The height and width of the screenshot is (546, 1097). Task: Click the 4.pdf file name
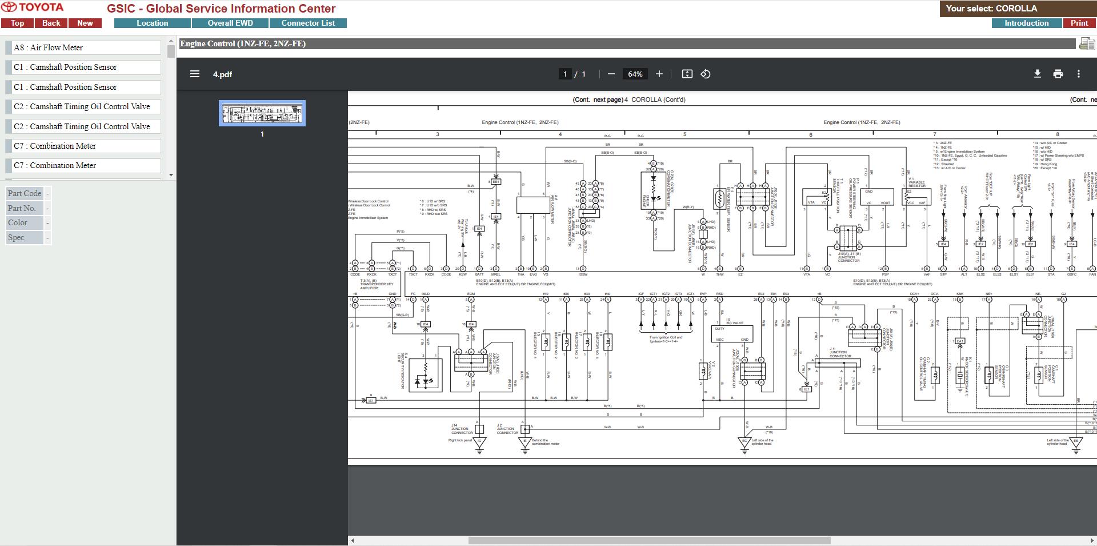tap(222, 74)
